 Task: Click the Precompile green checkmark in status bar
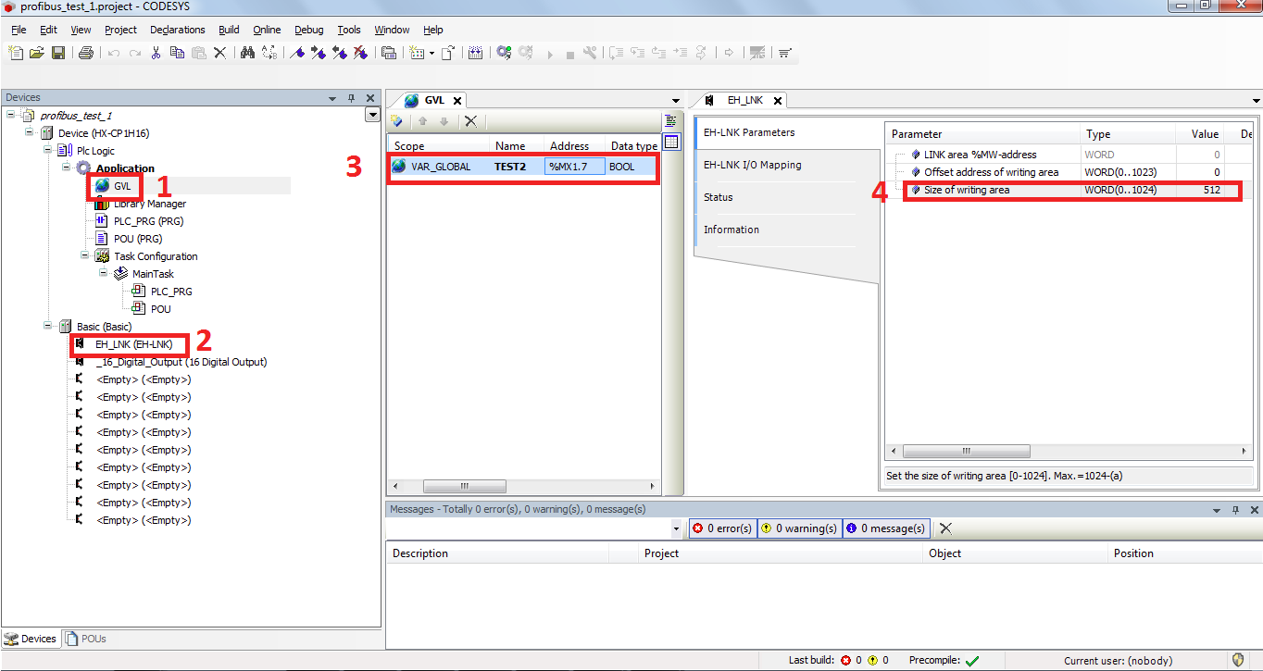click(x=971, y=661)
